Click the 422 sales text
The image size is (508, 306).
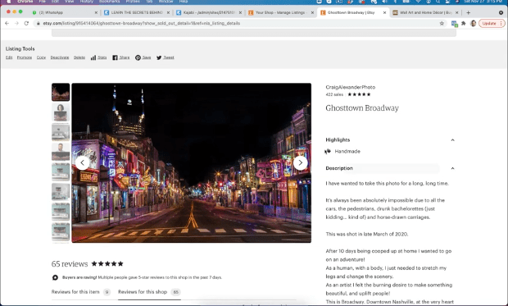tap(334, 94)
